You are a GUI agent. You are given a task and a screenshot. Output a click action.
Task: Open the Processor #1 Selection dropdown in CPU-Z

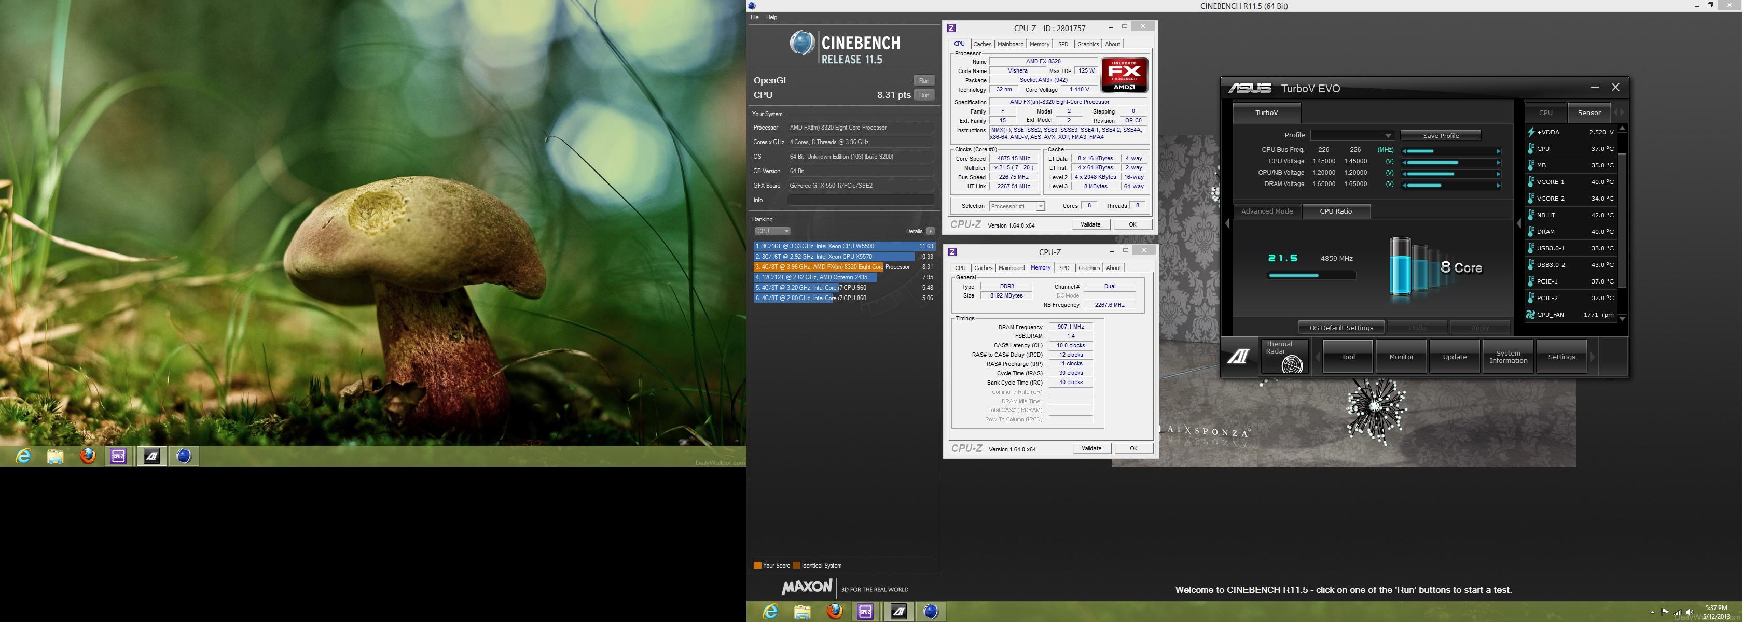point(1017,206)
